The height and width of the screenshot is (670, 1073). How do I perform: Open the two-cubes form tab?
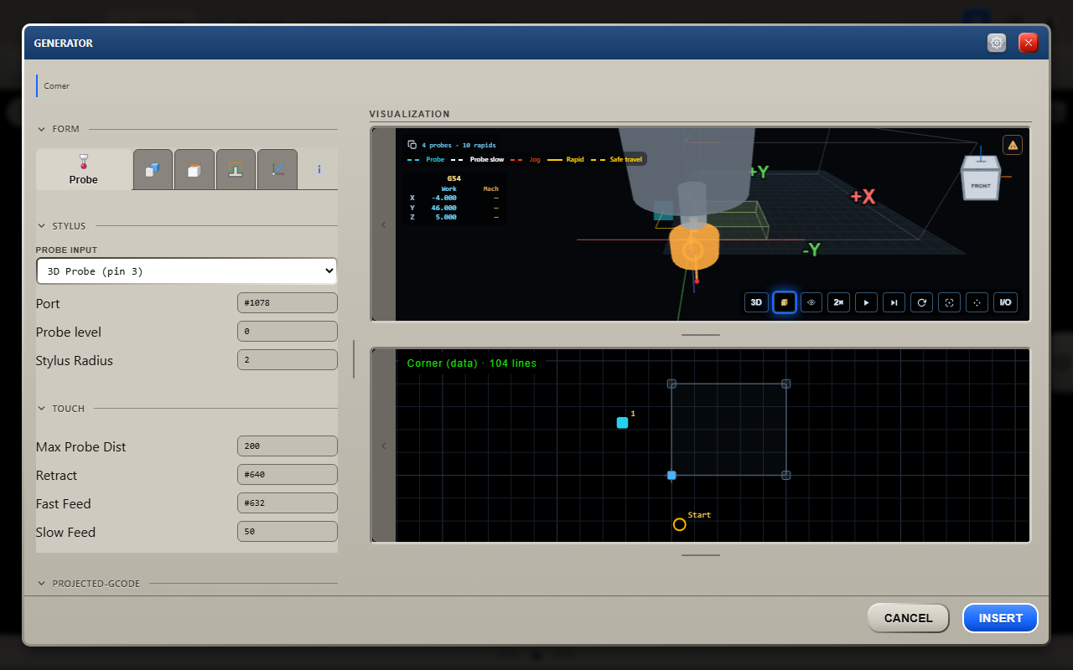click(153, 170)
